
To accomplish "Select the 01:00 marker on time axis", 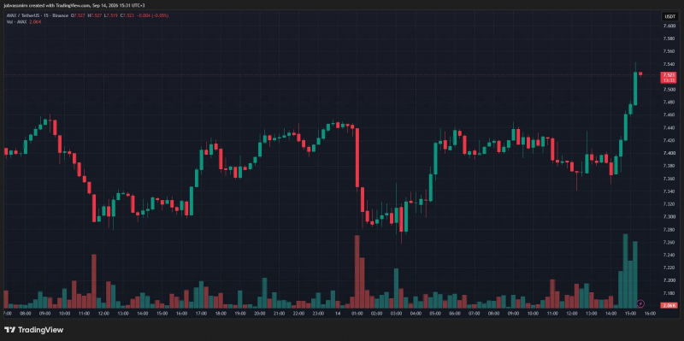I will pos(357,313).
